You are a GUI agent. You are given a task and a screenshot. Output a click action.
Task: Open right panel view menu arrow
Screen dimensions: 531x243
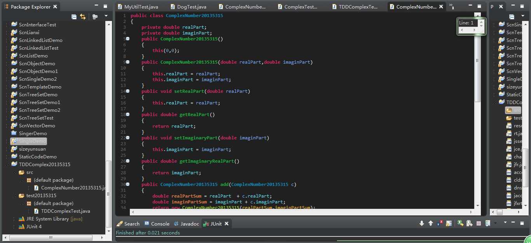(x=523, y=16)
